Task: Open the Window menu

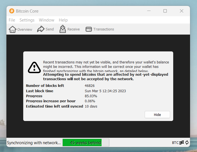Action: point(46,20)
